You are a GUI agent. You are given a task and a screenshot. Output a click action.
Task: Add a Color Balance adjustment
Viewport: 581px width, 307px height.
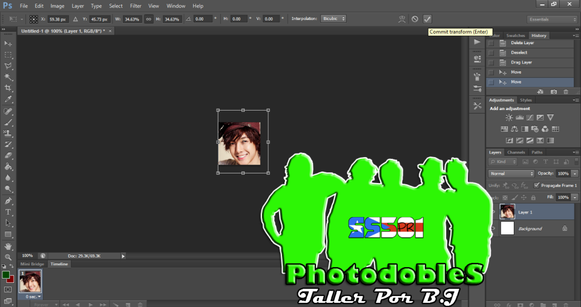click(x=514, y=129)
